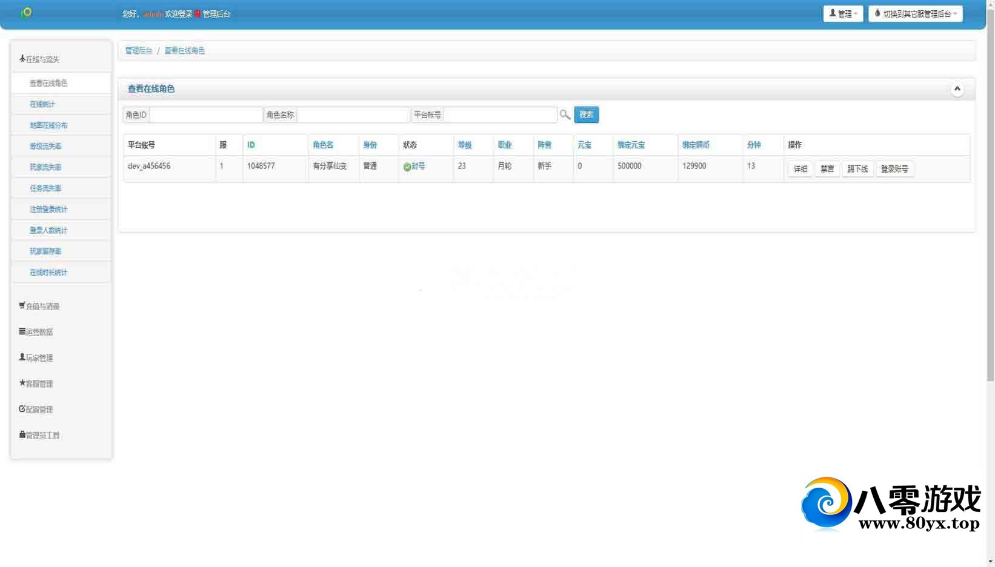This screenshot has height=567, width=995.
Task: Focus the 平台帐号 input field
Action: point(500,114)
